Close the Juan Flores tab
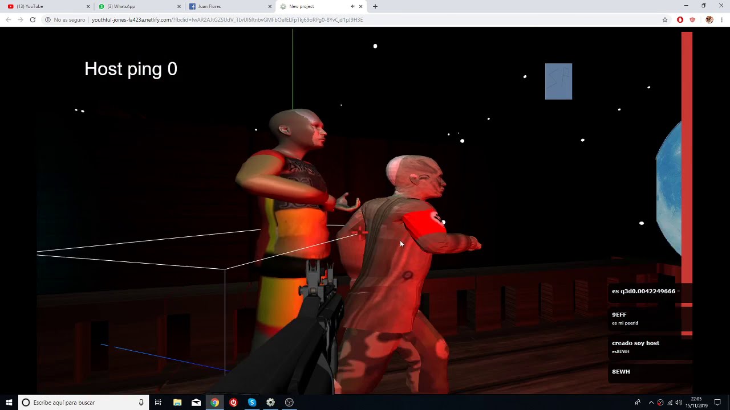730x410 pixels. [x=270, y=6]
